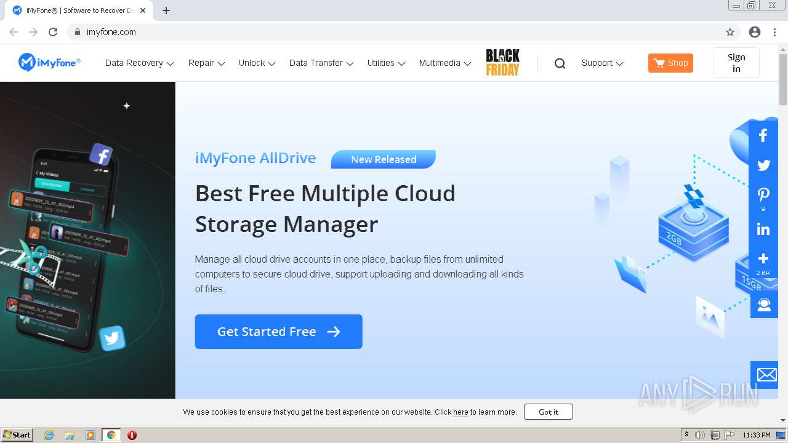Viewport: 788px width, 443px height.
Task: Open Chrome profile avatar icon
Action: [x=755, y=32]
